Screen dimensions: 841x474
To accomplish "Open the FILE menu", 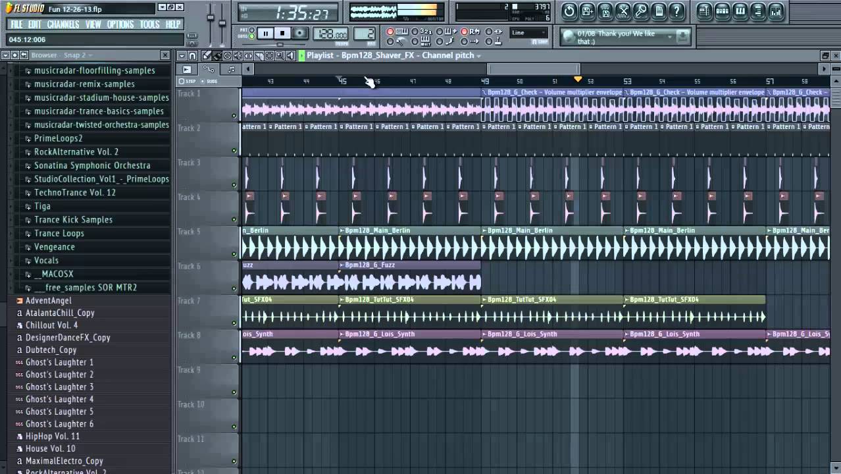I will point(16,24).
